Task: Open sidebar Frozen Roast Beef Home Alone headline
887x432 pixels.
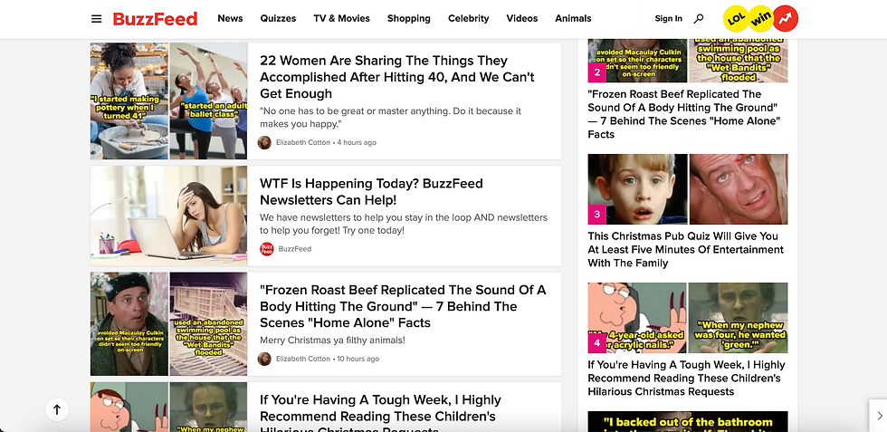Action: [x=684, y=114]
